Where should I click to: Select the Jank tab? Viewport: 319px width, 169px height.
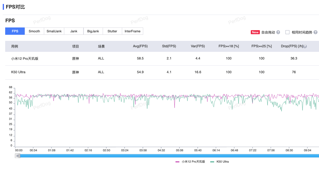coord(74,31)
